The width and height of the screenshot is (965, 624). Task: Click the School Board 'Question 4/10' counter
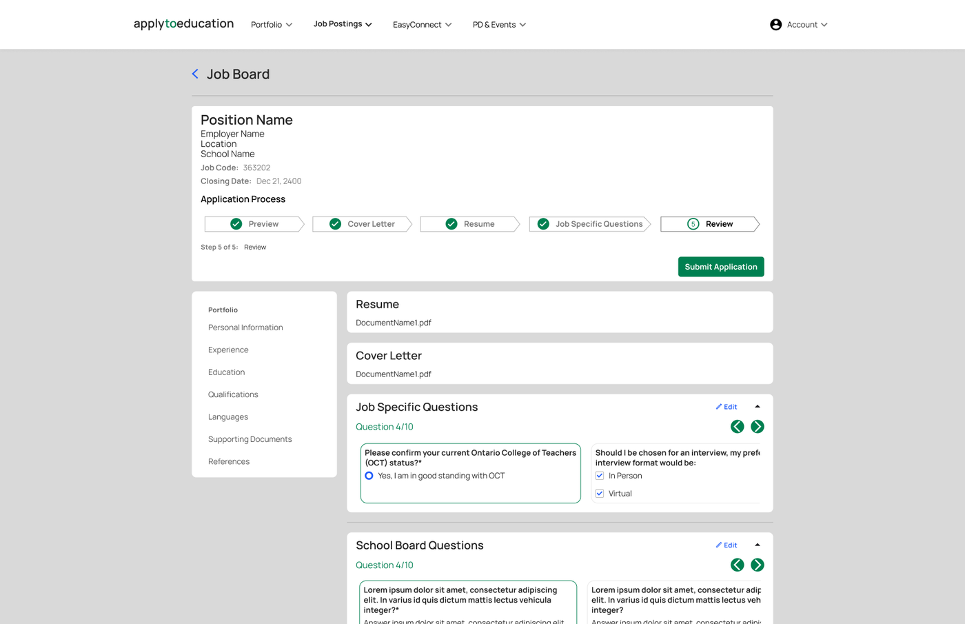(x=385, y=565)
